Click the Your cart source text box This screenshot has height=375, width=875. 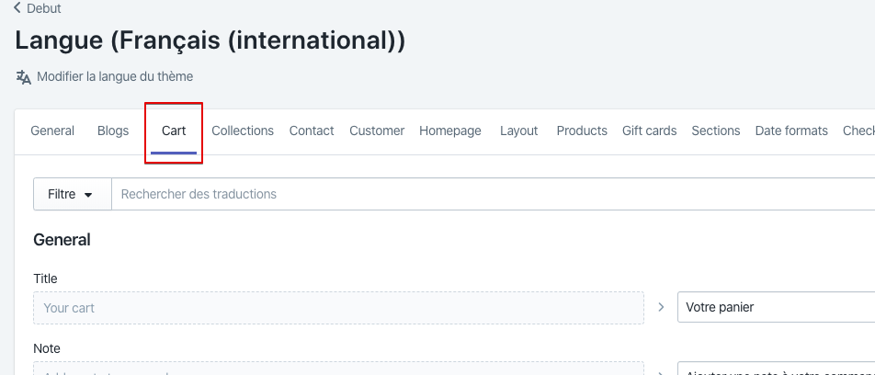338,307
